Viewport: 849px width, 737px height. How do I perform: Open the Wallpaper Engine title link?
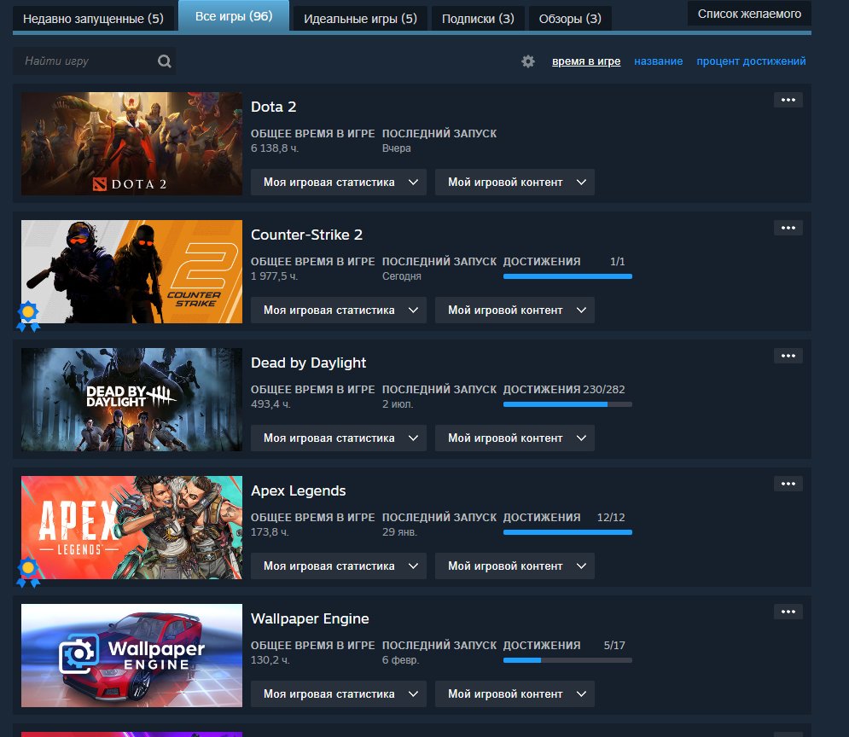click(310, 618)
